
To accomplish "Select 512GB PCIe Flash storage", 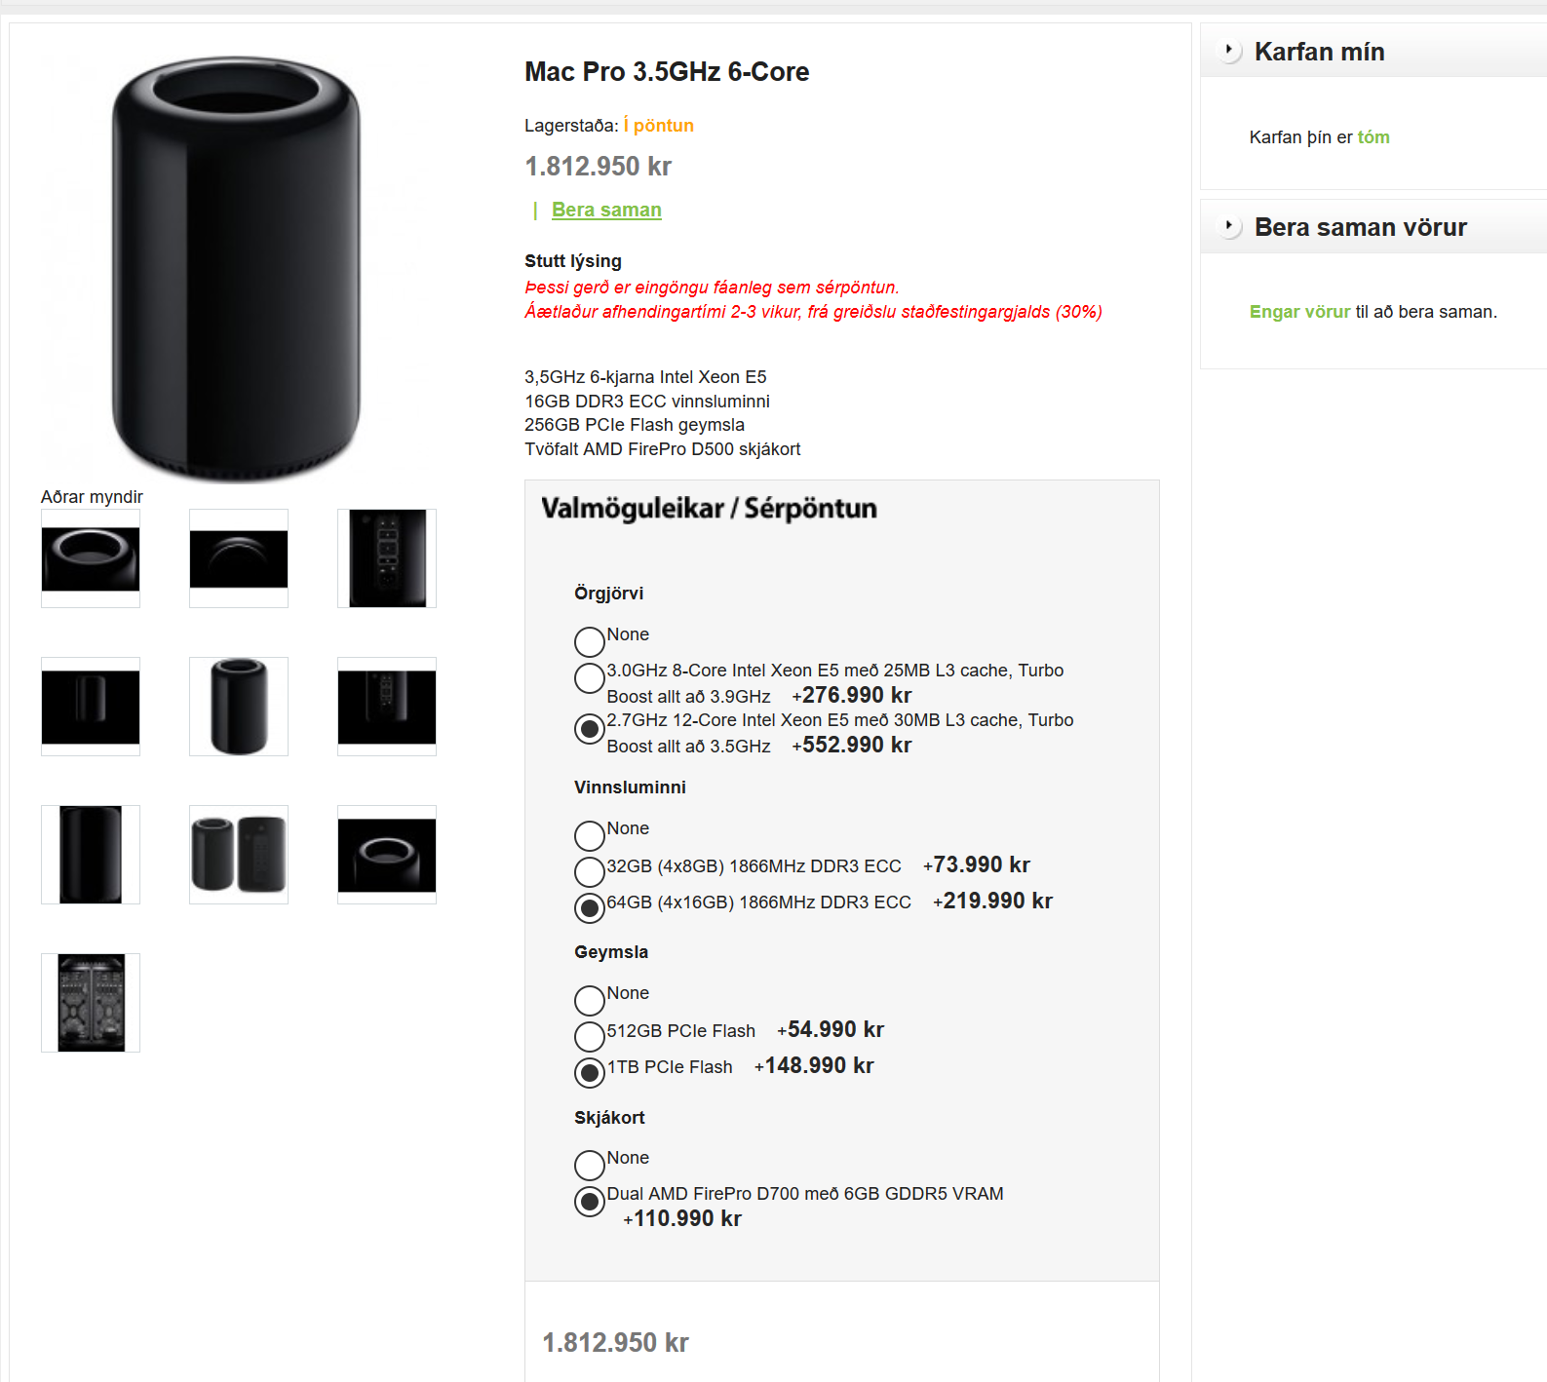I will pos(590,1036).
